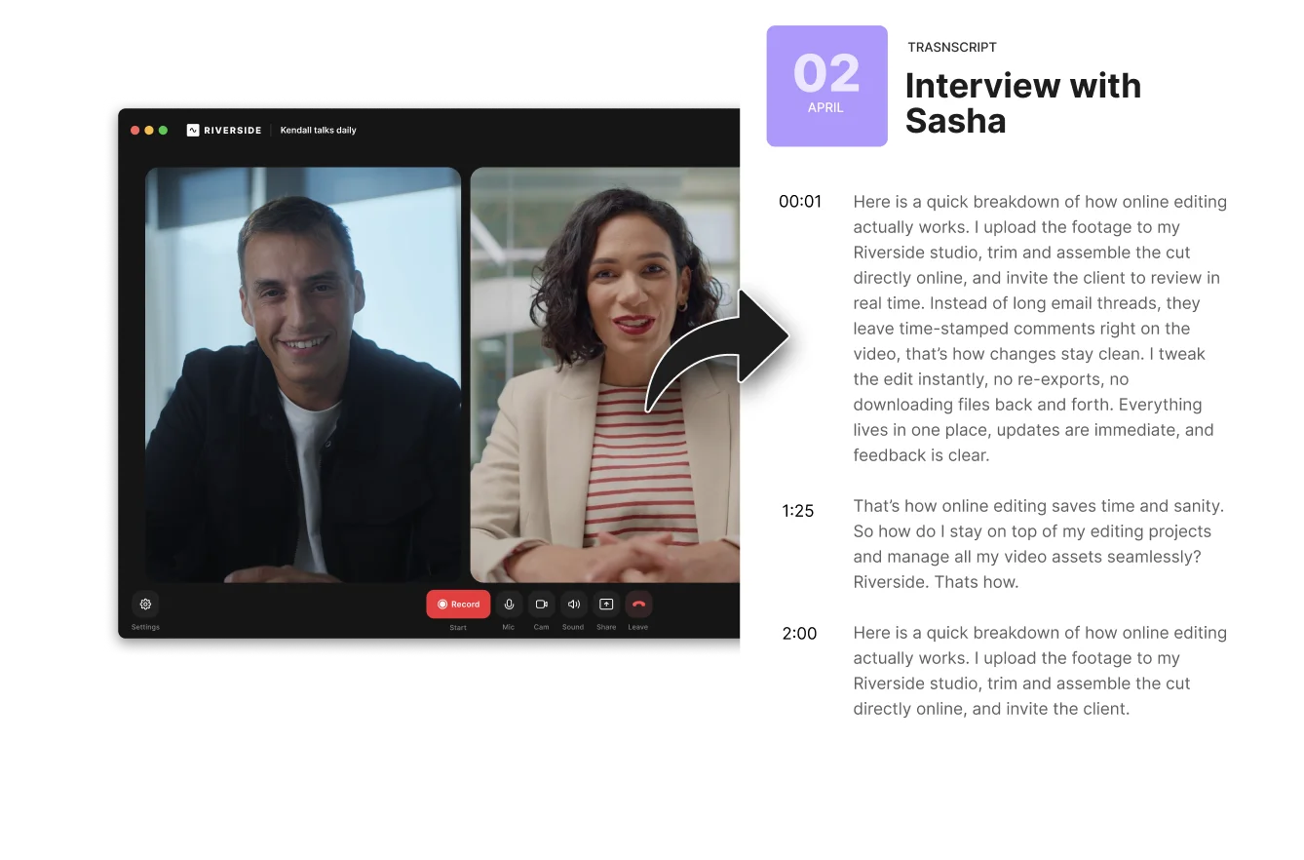This screenshot has width=1304, height=860.
Task: Minimize the Riverside window with yellow dot
Action: (149, 130)
